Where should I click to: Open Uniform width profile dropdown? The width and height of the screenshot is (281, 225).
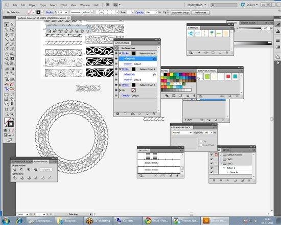(x=92, y=12)
